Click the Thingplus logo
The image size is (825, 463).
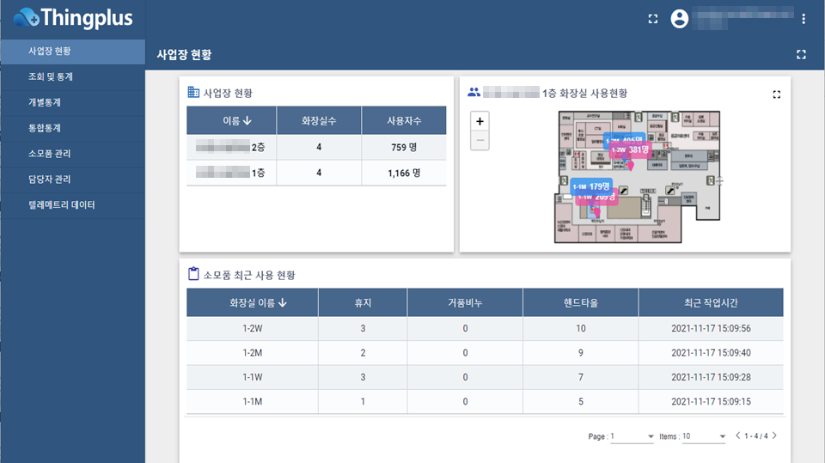(72, 17)
